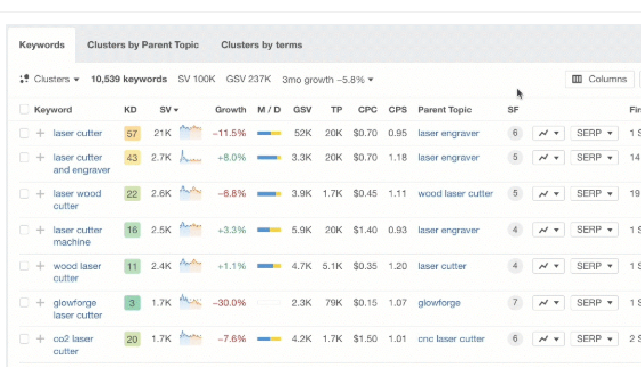Click the Clusters icon in toolbar
641x376 pixels.
[x=24, y=79]
